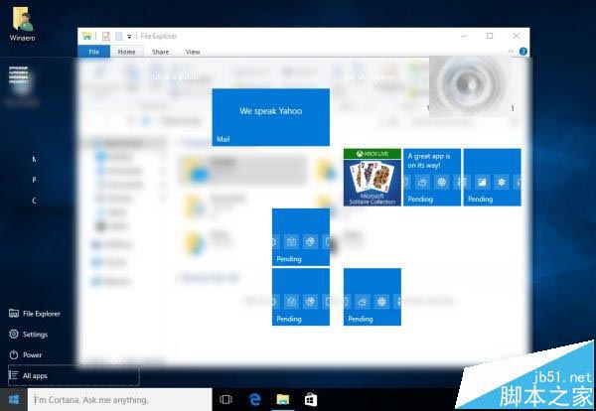Switch to the Home ribbon tab

pos(126,52)
